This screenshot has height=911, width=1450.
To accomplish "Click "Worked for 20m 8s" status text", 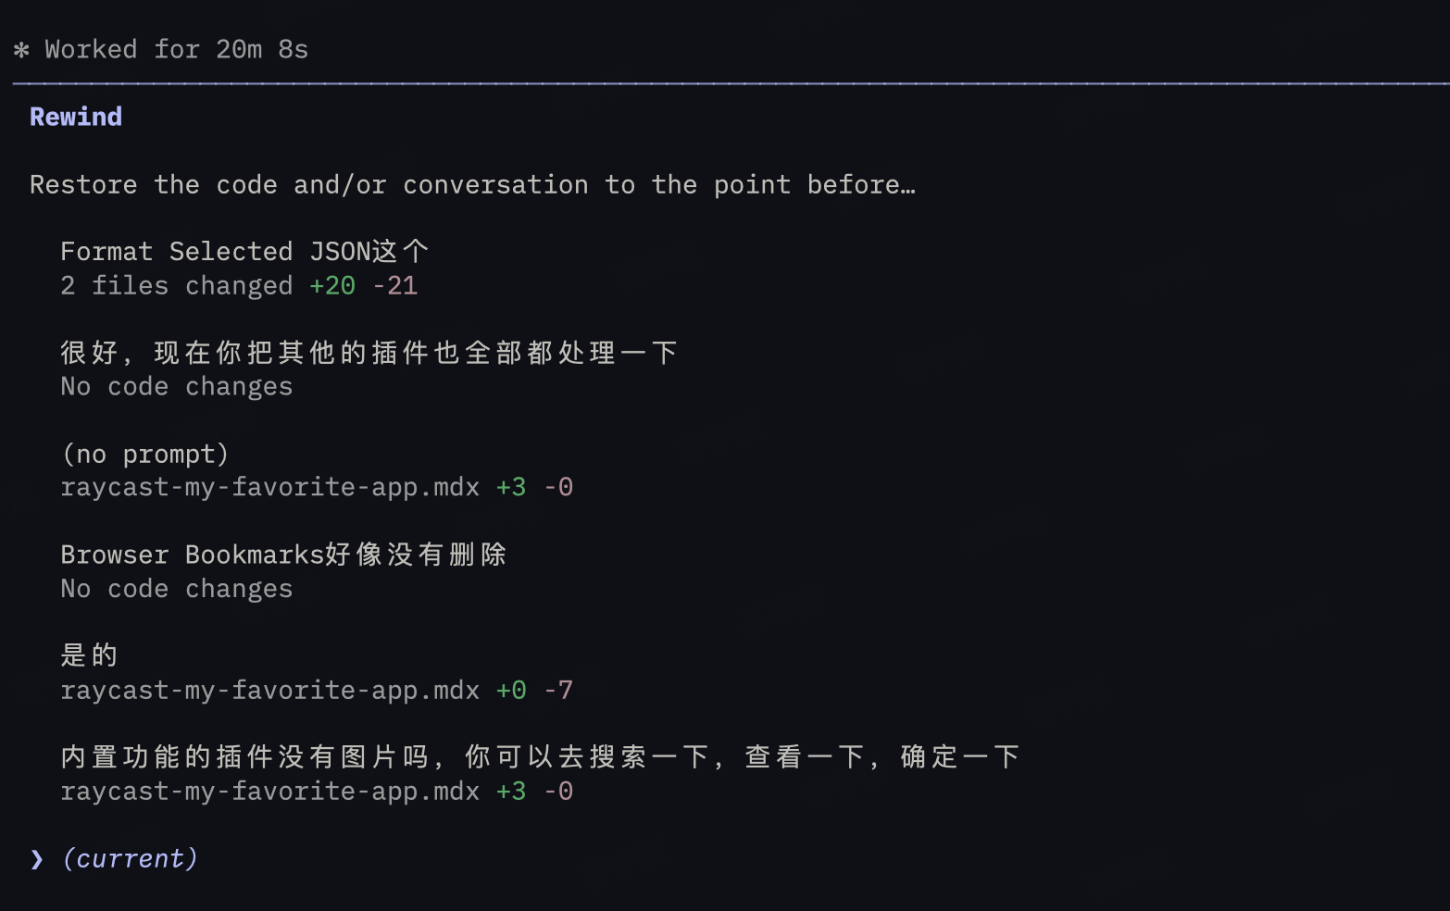I will tap(176, 50).
